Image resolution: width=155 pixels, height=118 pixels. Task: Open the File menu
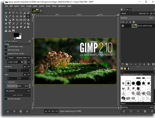(x=7, y=6)
